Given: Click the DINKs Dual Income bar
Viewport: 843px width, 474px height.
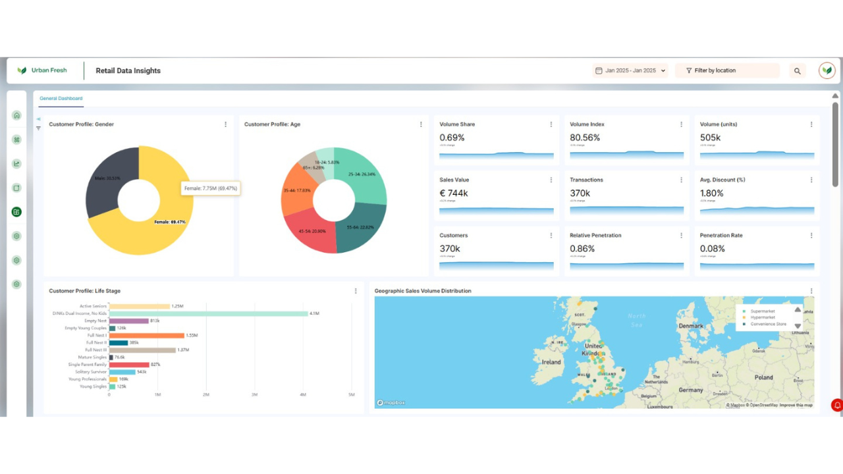Looking at the screenshot, I should (x=209, y=313).
